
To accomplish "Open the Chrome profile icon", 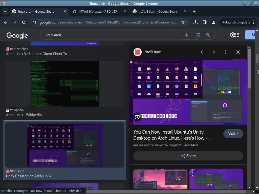I will [x=213, y=22].
